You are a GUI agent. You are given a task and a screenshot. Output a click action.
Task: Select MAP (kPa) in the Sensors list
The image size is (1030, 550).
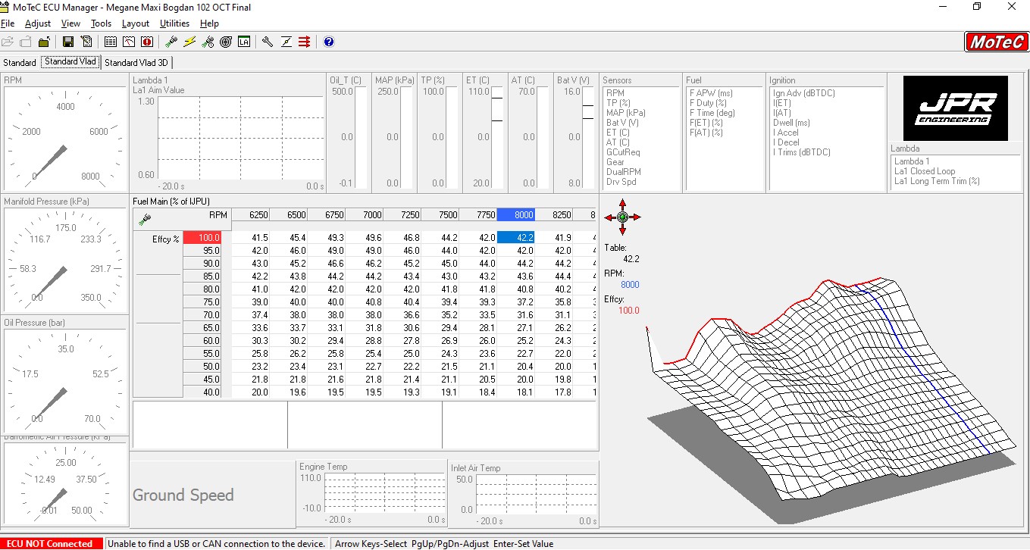pyautogui.click(x=626, y=113)
